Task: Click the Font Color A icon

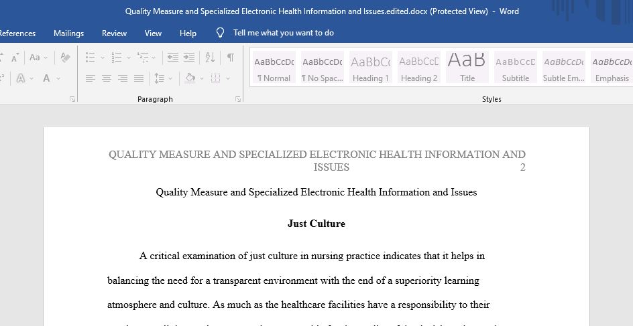Action: tap(46, 78)
